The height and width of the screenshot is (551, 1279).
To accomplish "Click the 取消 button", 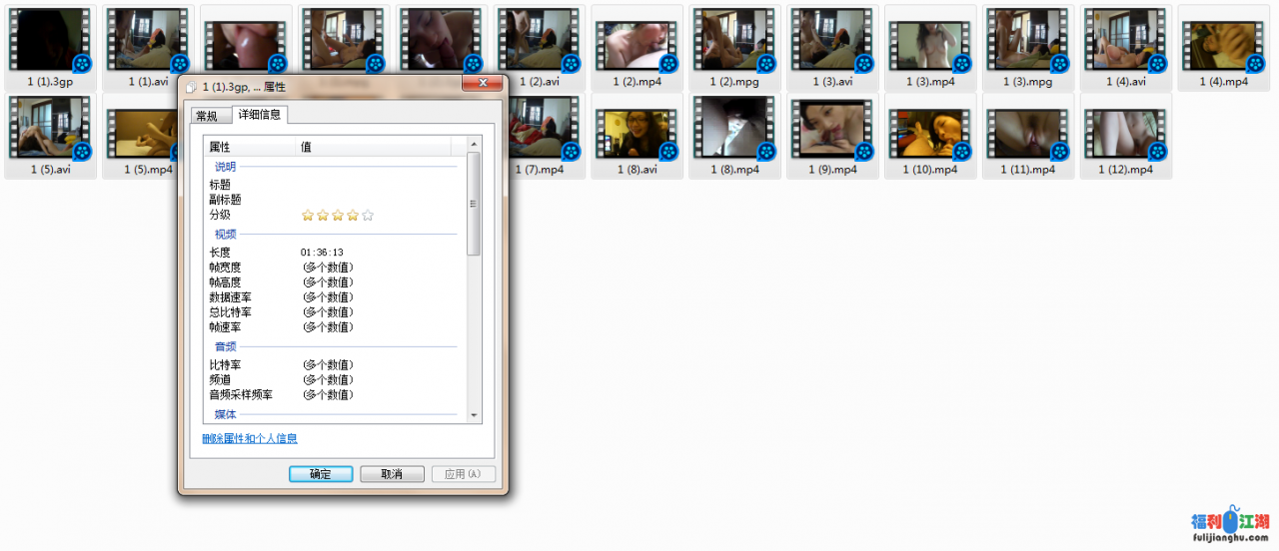I will pos(392,474).
